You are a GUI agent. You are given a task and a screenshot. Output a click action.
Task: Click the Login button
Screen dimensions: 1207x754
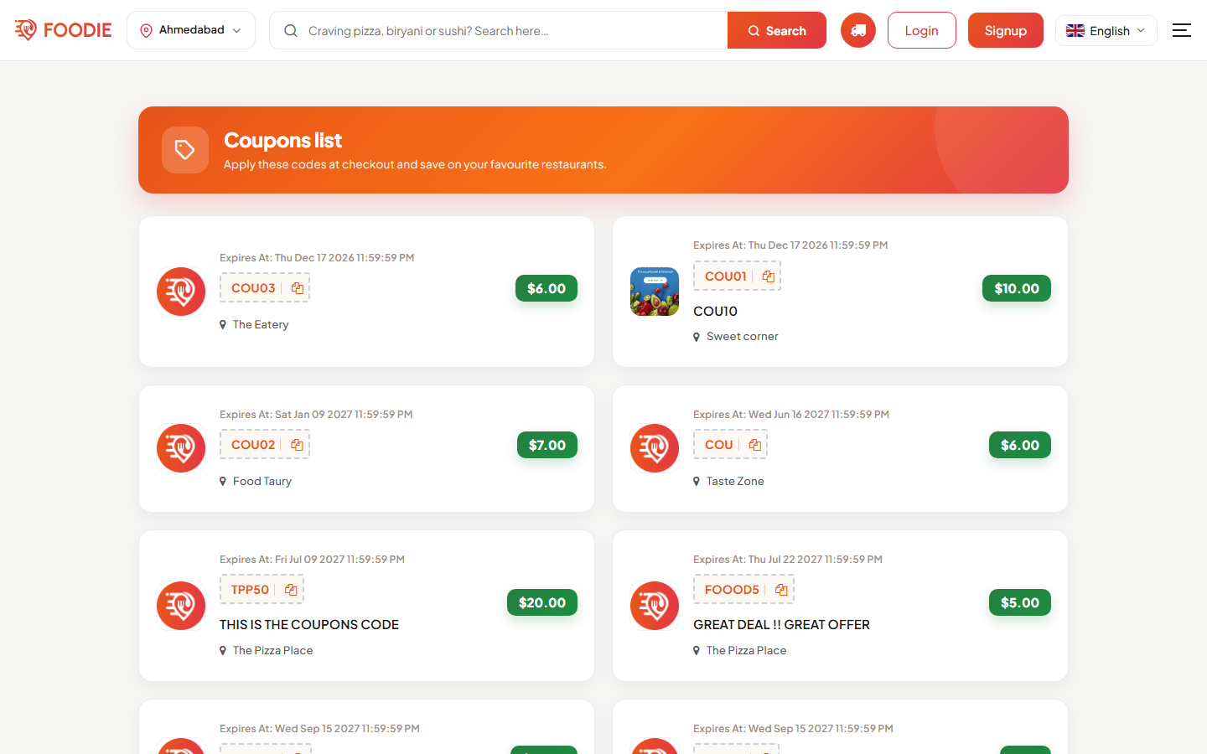coord(922,30)
